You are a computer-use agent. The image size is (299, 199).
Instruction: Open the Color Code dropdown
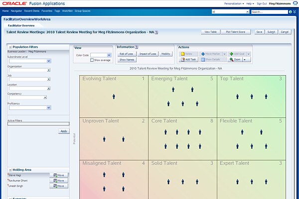pos(109,55)
